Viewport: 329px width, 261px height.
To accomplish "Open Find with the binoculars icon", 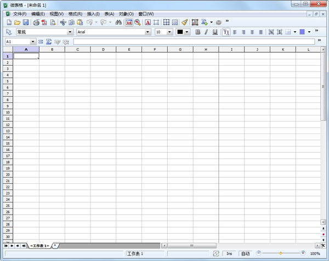I will 118,22.
